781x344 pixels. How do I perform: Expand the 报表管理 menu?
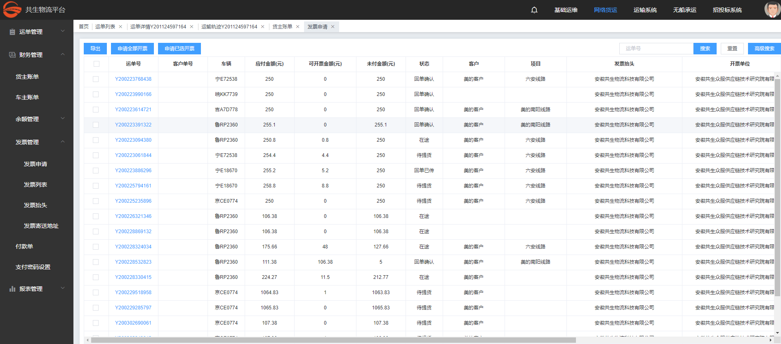63,288
